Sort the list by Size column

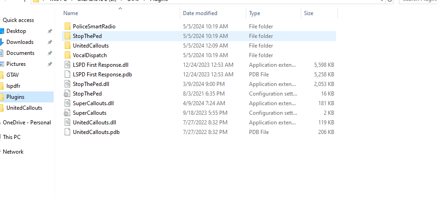309,13
